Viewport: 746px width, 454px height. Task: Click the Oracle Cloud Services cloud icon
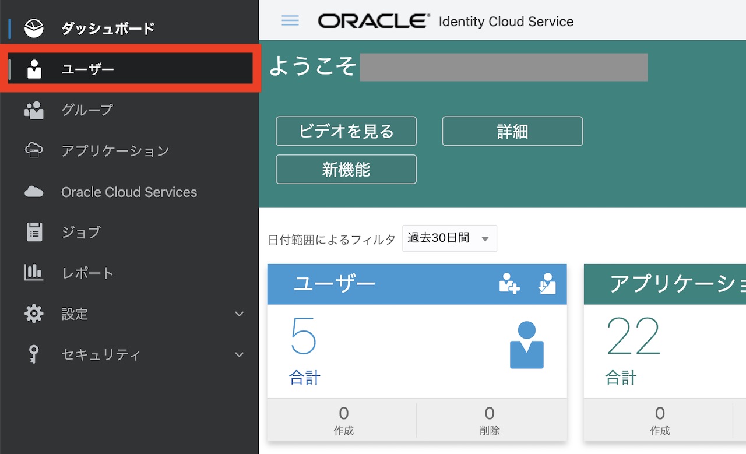click(x=34, y=192)
